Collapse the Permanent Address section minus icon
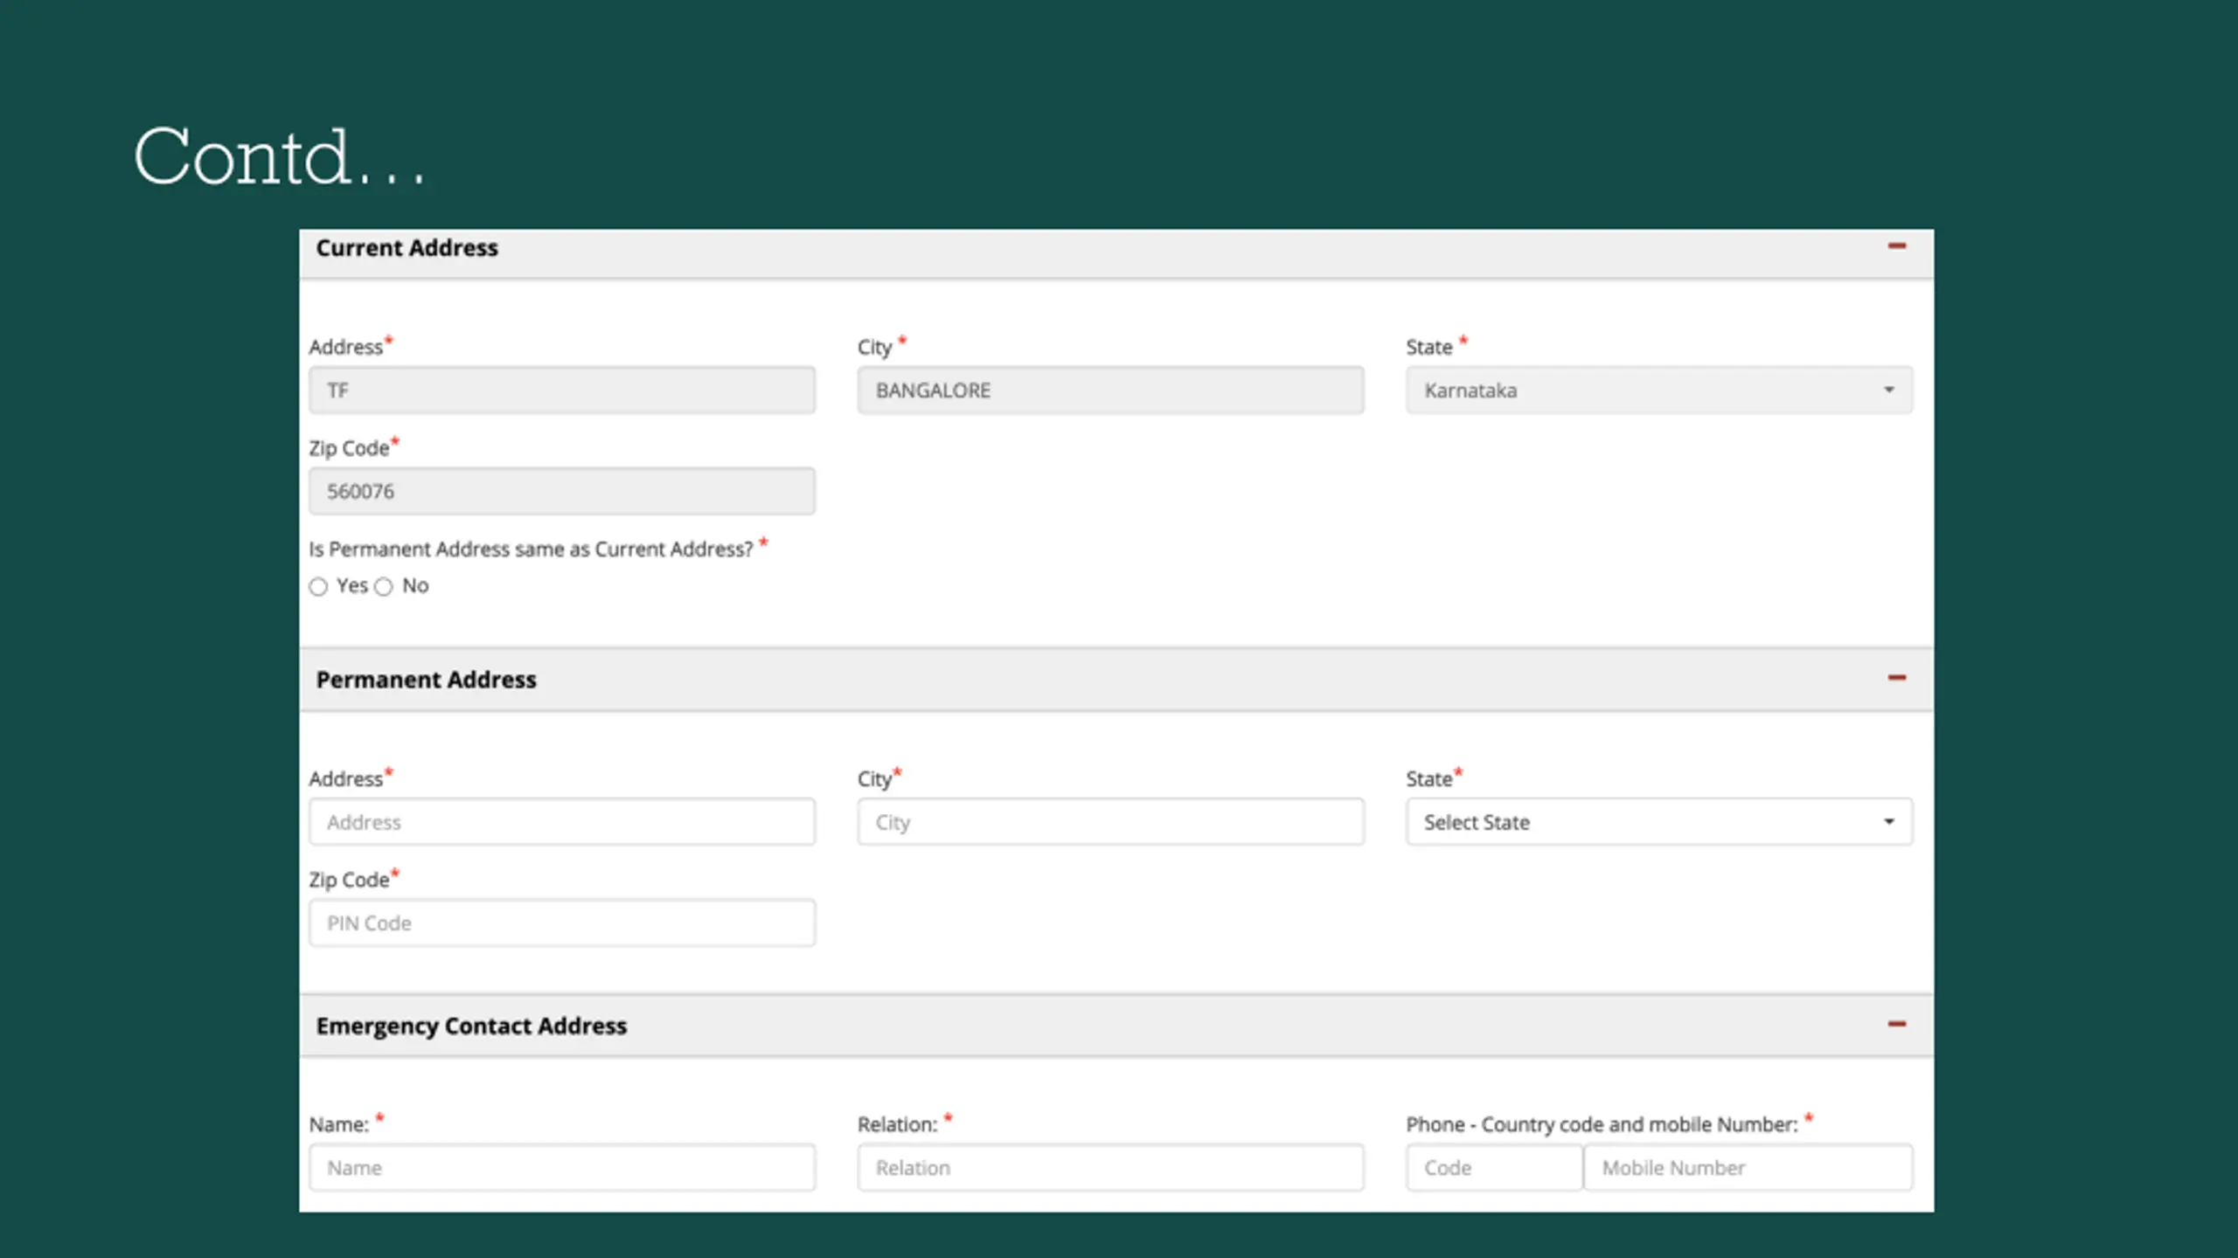 (1896, 678)
